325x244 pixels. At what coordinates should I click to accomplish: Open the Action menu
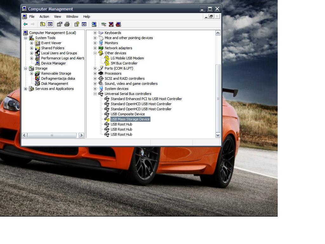[x=44, y=17]
